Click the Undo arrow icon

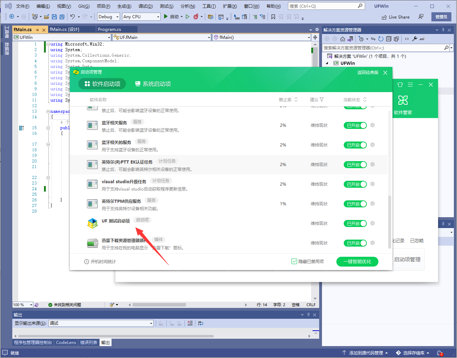(72, 16)
